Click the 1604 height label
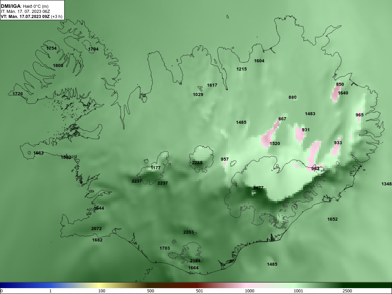Image resolution: width=392 pixels, height=294 pixels. click(259, 61)
